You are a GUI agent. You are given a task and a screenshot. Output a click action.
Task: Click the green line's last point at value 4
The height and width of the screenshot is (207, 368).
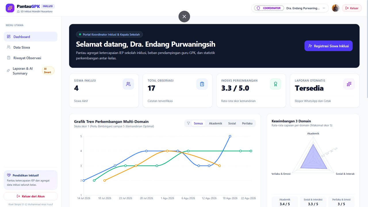251,151
